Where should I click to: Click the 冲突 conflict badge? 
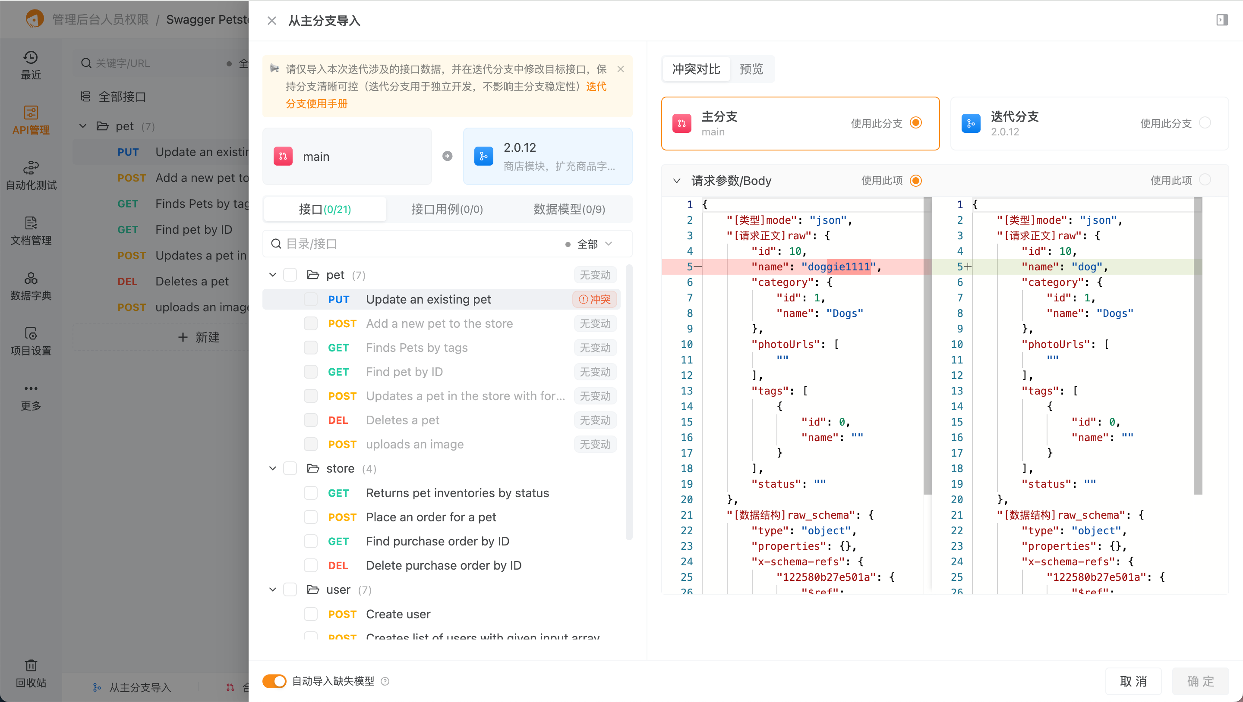point(594,299)
